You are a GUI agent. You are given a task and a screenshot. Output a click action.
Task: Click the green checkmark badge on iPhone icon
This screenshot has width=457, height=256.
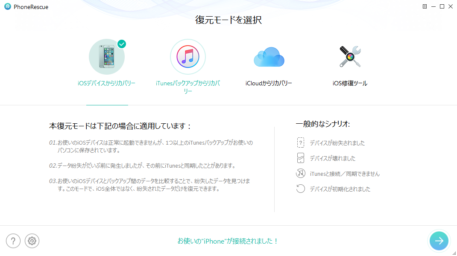click(x=122, y=44)
